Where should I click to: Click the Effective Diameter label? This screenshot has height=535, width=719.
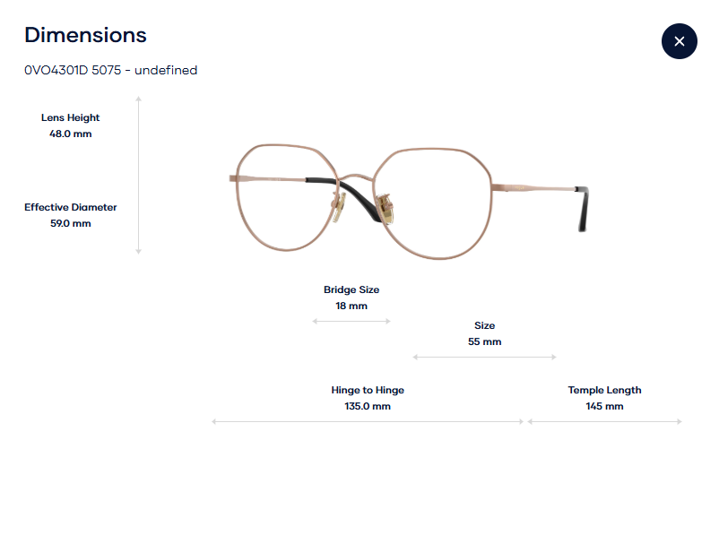(x=70, y=207)
